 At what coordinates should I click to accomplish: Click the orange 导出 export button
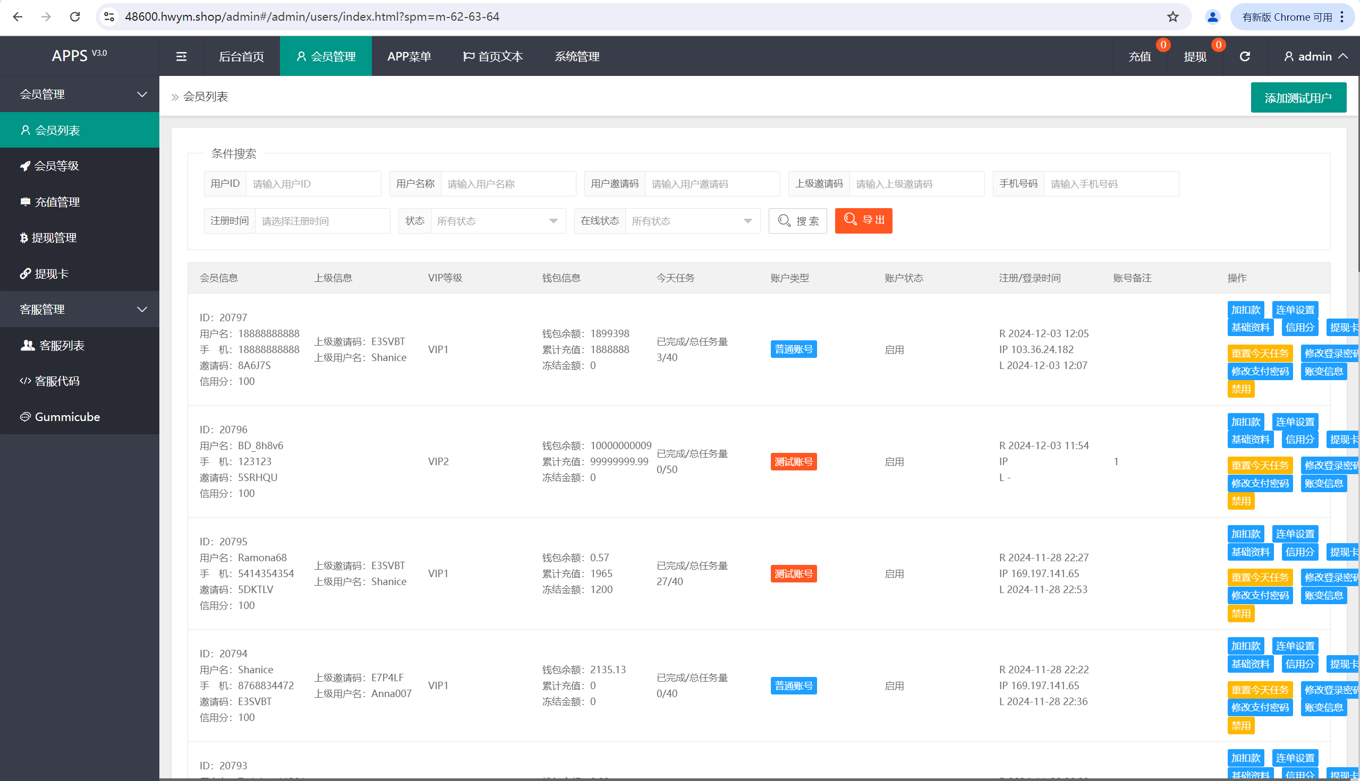[x=863, y=220]
